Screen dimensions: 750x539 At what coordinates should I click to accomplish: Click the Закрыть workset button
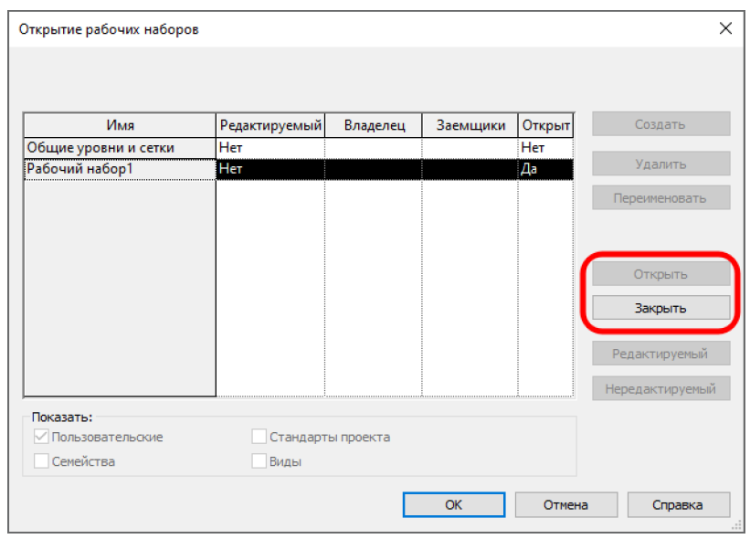660,308
